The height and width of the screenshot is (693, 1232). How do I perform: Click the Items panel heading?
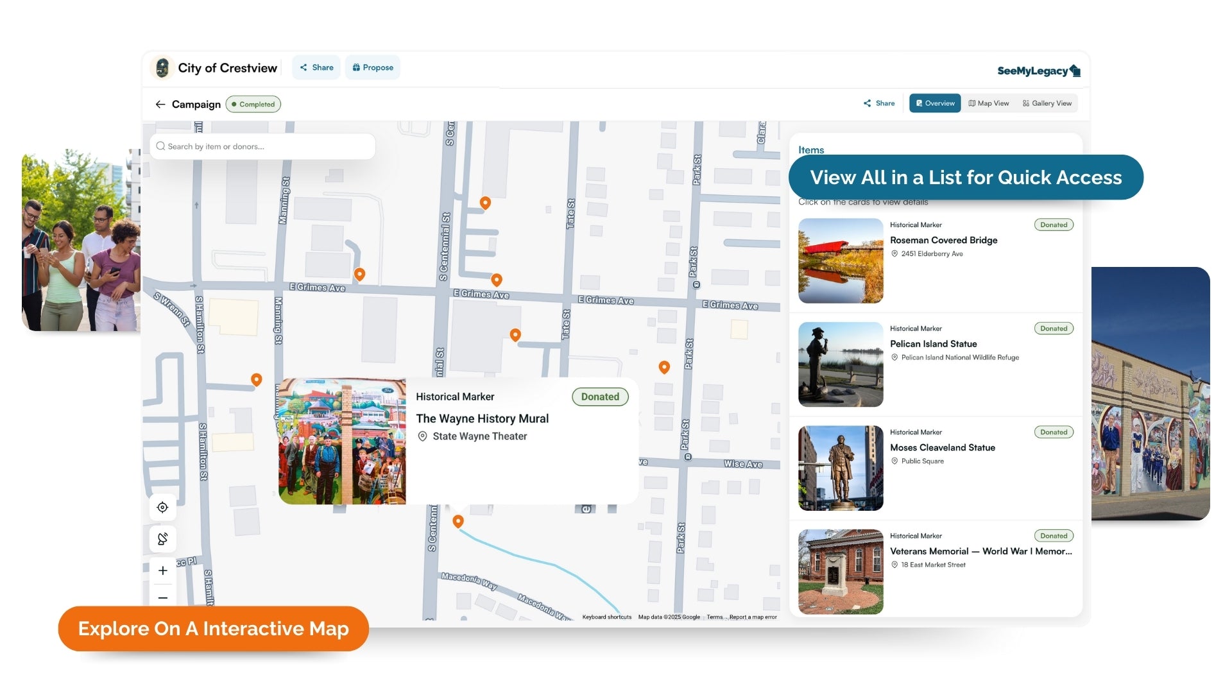click(811, 150)
